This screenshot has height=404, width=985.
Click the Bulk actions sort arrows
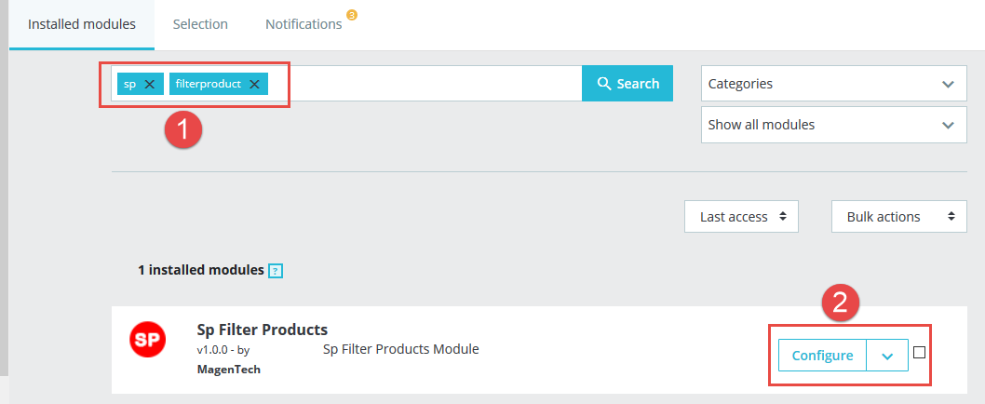pyautogui.click(x=951, y=216)
